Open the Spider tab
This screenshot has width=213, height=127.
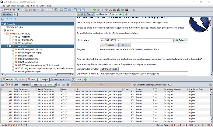tap(77, 80)
